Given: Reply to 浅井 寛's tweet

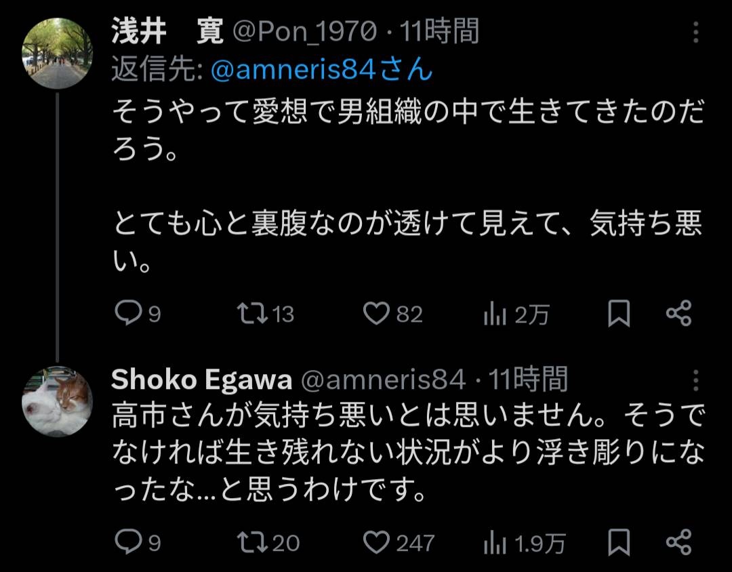Looking at the screenshot, I should 127,314.
